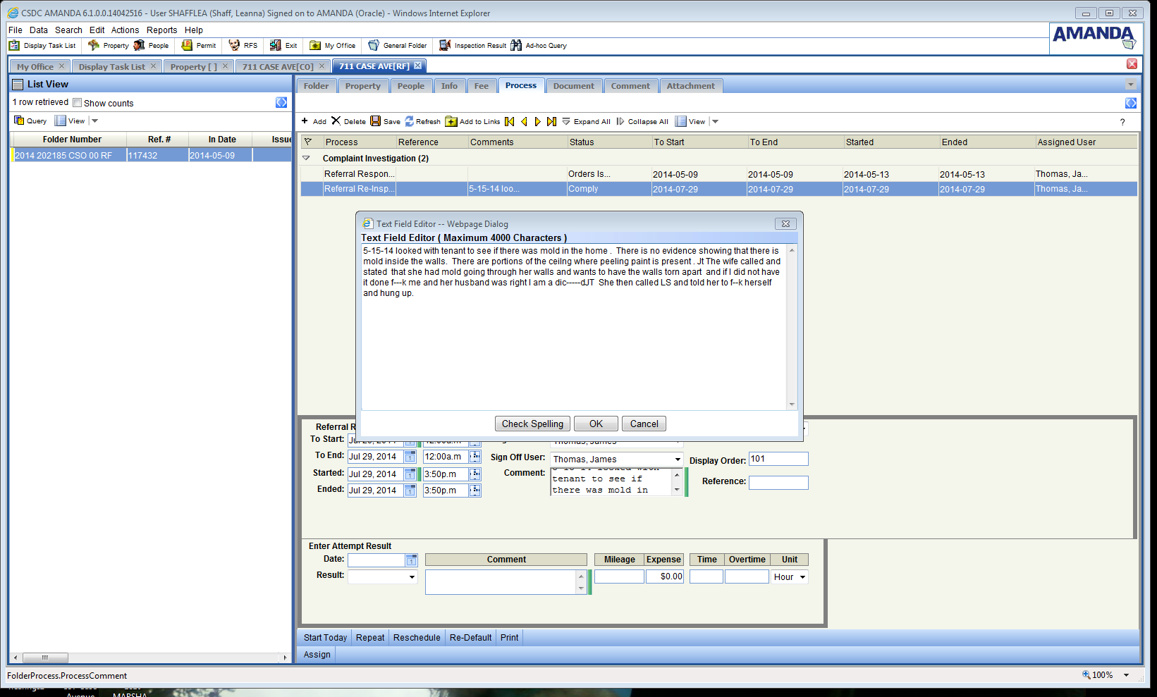The height and width of the screenshot is (697, 1157).
Task: Click the Refresh icon in process toolbar
Action: point(410,121)
